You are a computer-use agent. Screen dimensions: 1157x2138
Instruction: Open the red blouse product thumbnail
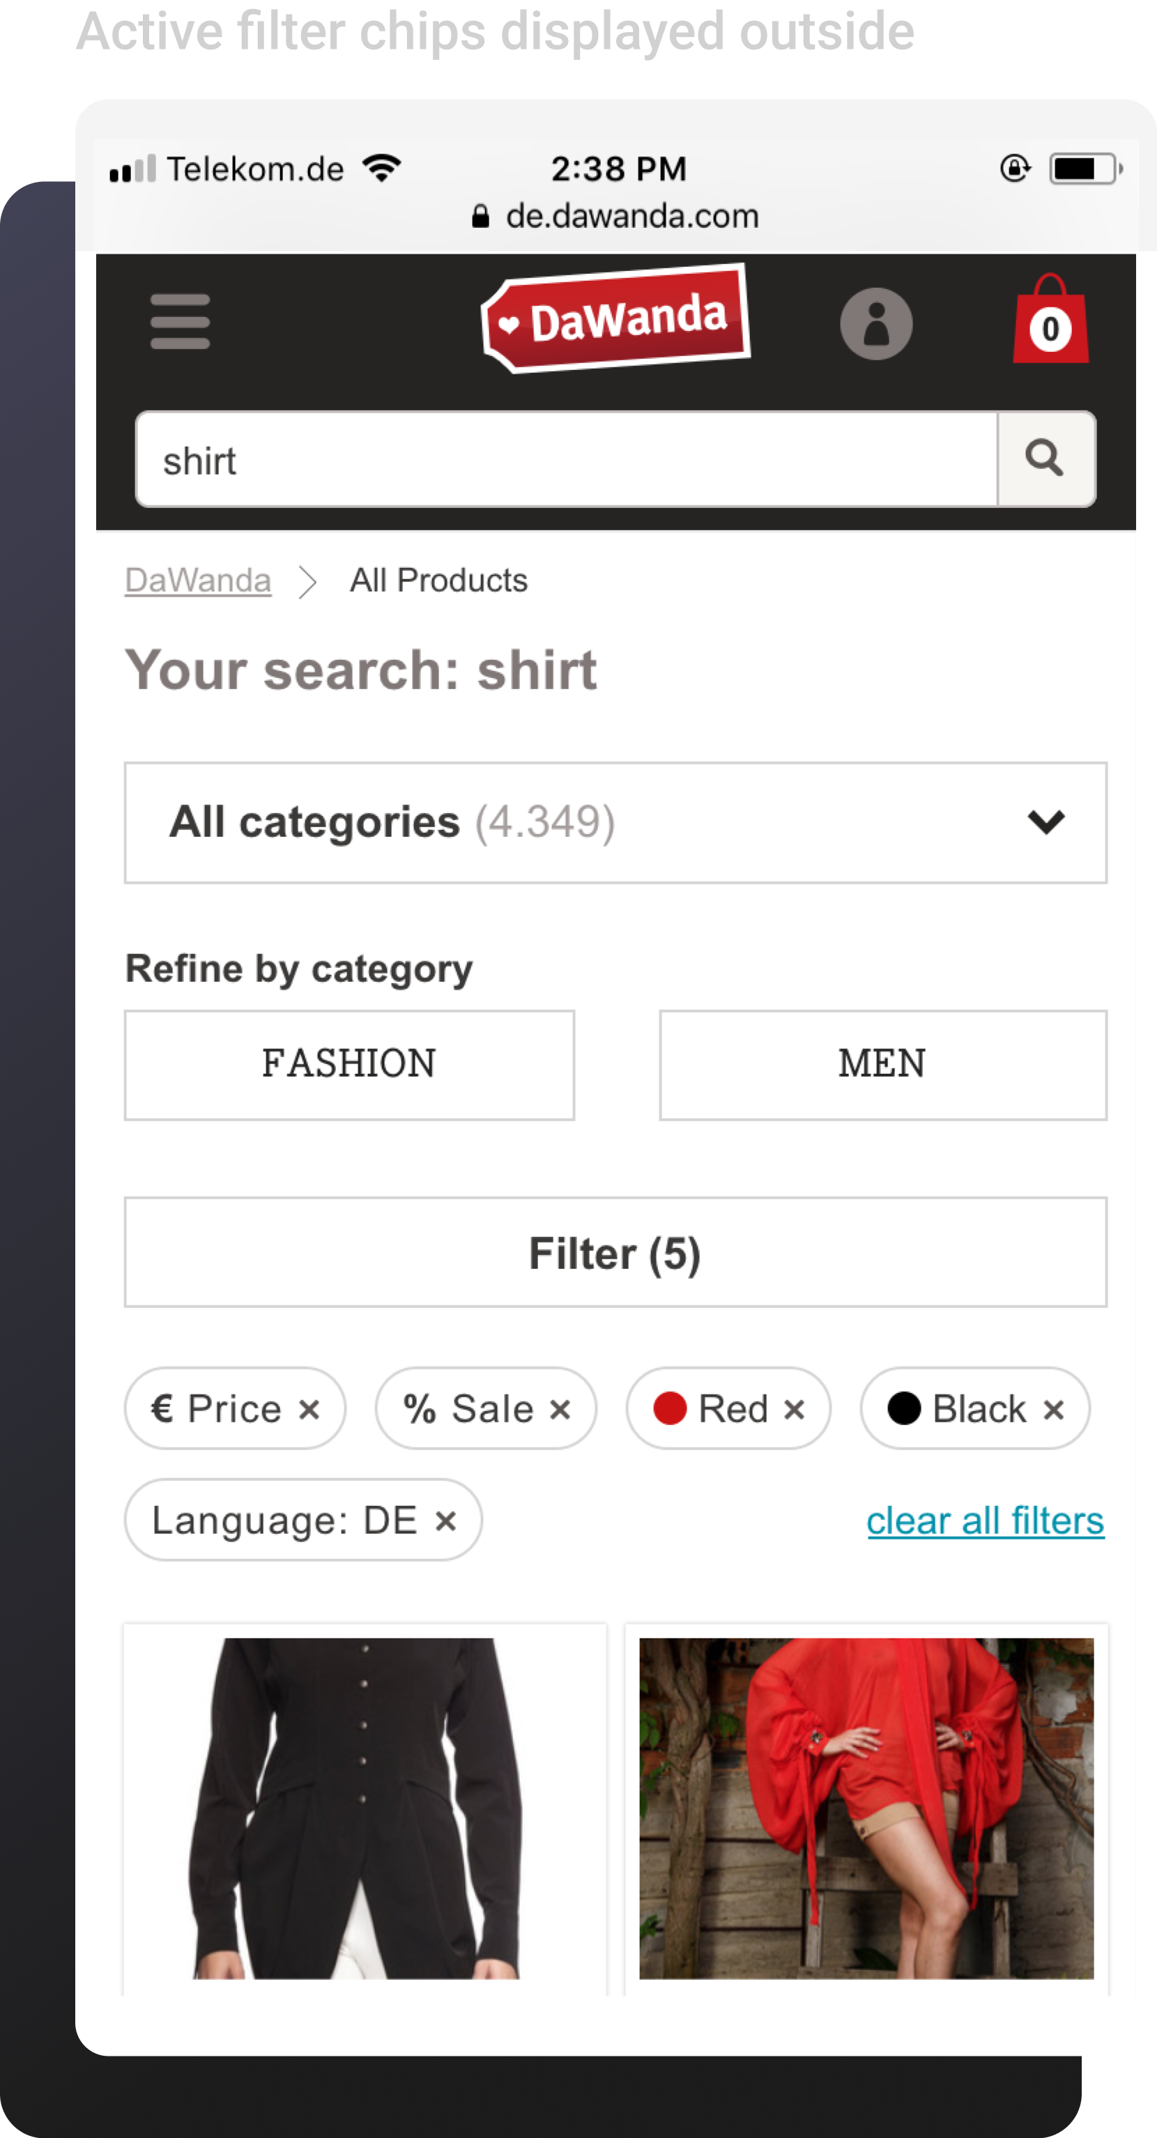(x=866, y=1808)
